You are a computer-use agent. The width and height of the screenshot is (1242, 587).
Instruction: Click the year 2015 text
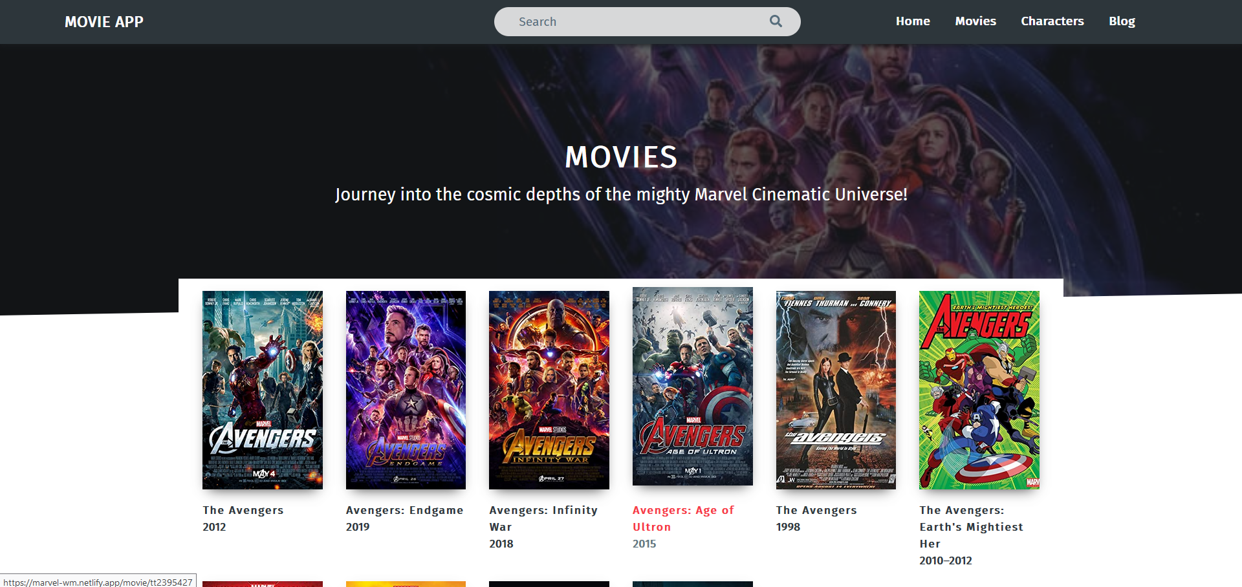click(x=644, y=544)
